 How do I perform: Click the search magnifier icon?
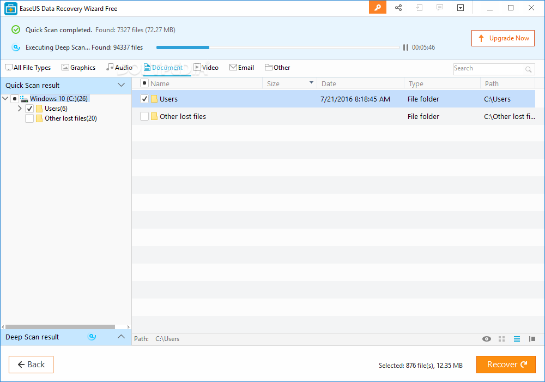[528, 69]
